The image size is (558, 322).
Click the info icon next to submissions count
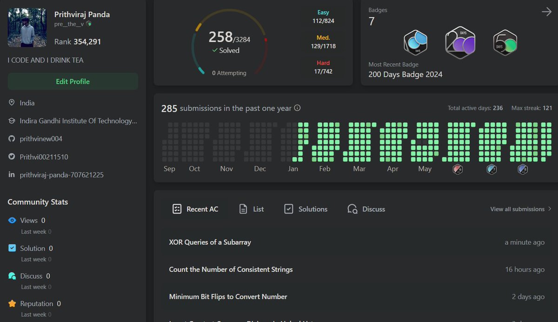pos(297,108)
